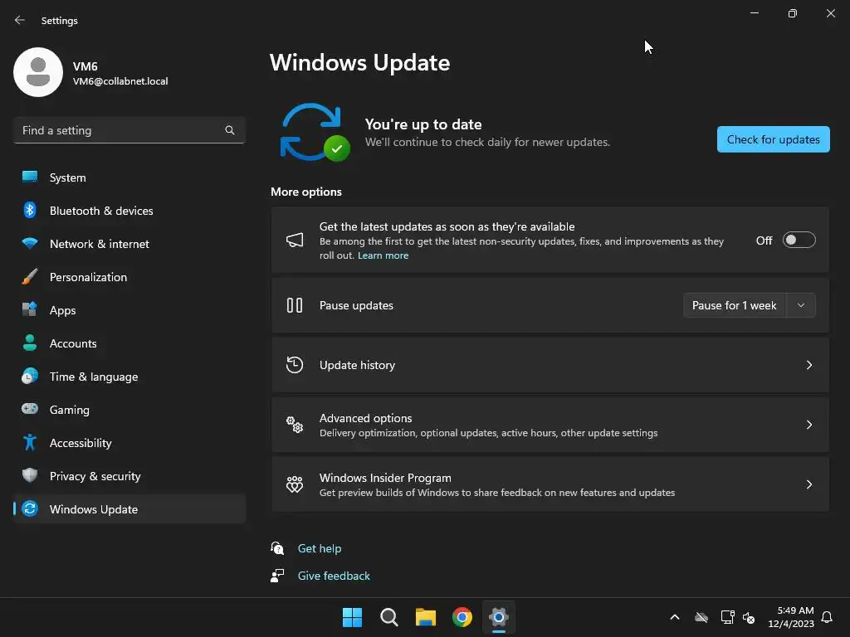Open the notification bell
This screenshot has height=637, width=850.
point(828,617)
